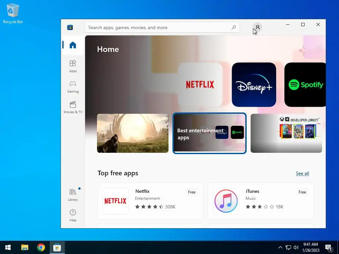Open the Windows Start menu
Screen dimensions: 339x254
click(8, 247)
